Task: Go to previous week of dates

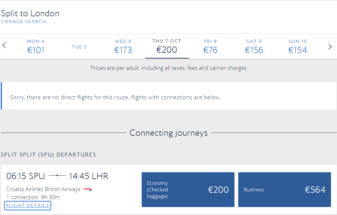Action: pyautogui.click(x=4, y=46)
